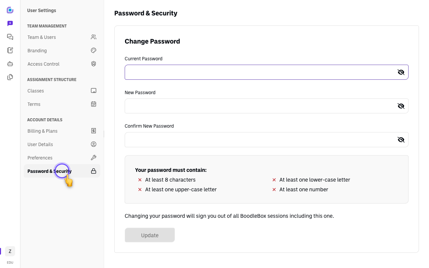Toggle visibility of New Password field
Viewport: 429px width, 268px height.
click(x=401, y=106)
